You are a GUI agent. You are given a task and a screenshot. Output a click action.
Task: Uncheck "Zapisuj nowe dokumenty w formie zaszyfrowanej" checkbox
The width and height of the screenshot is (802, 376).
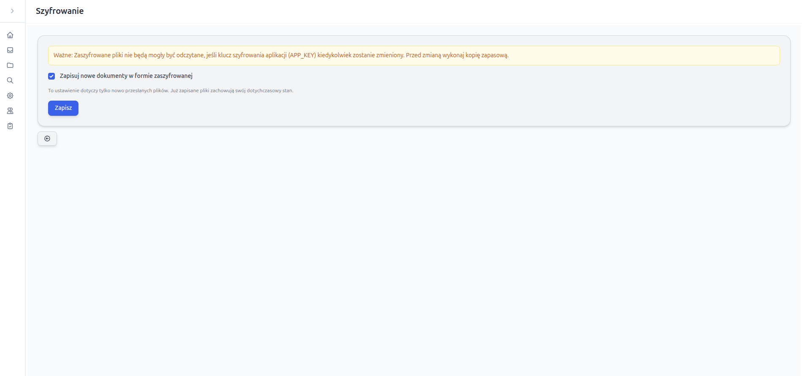51,76
